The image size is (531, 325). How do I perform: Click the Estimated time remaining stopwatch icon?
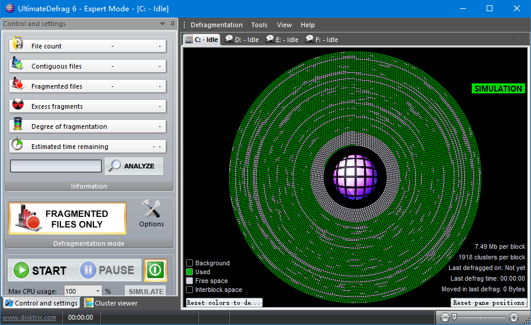pyautogui.click(x=18, y=145)
